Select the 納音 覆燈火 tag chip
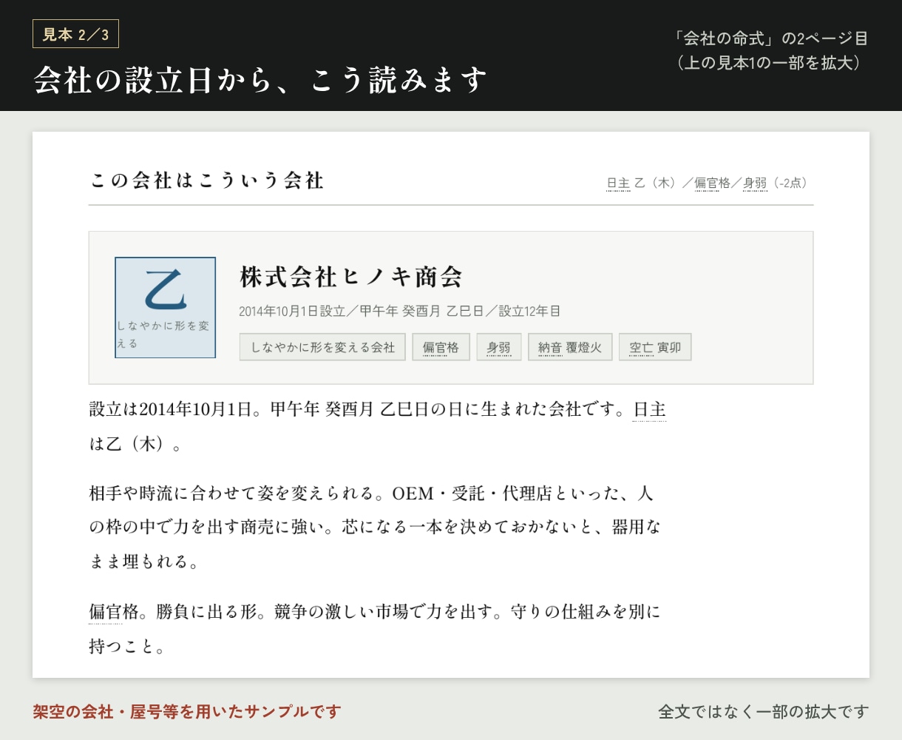This screenshot has height=740, width=902. 570,347
